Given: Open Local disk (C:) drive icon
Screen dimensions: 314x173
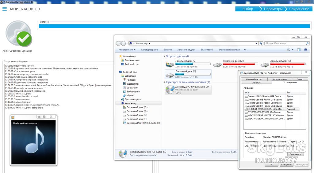Looking at the screenshot, I should click(170, 64).
